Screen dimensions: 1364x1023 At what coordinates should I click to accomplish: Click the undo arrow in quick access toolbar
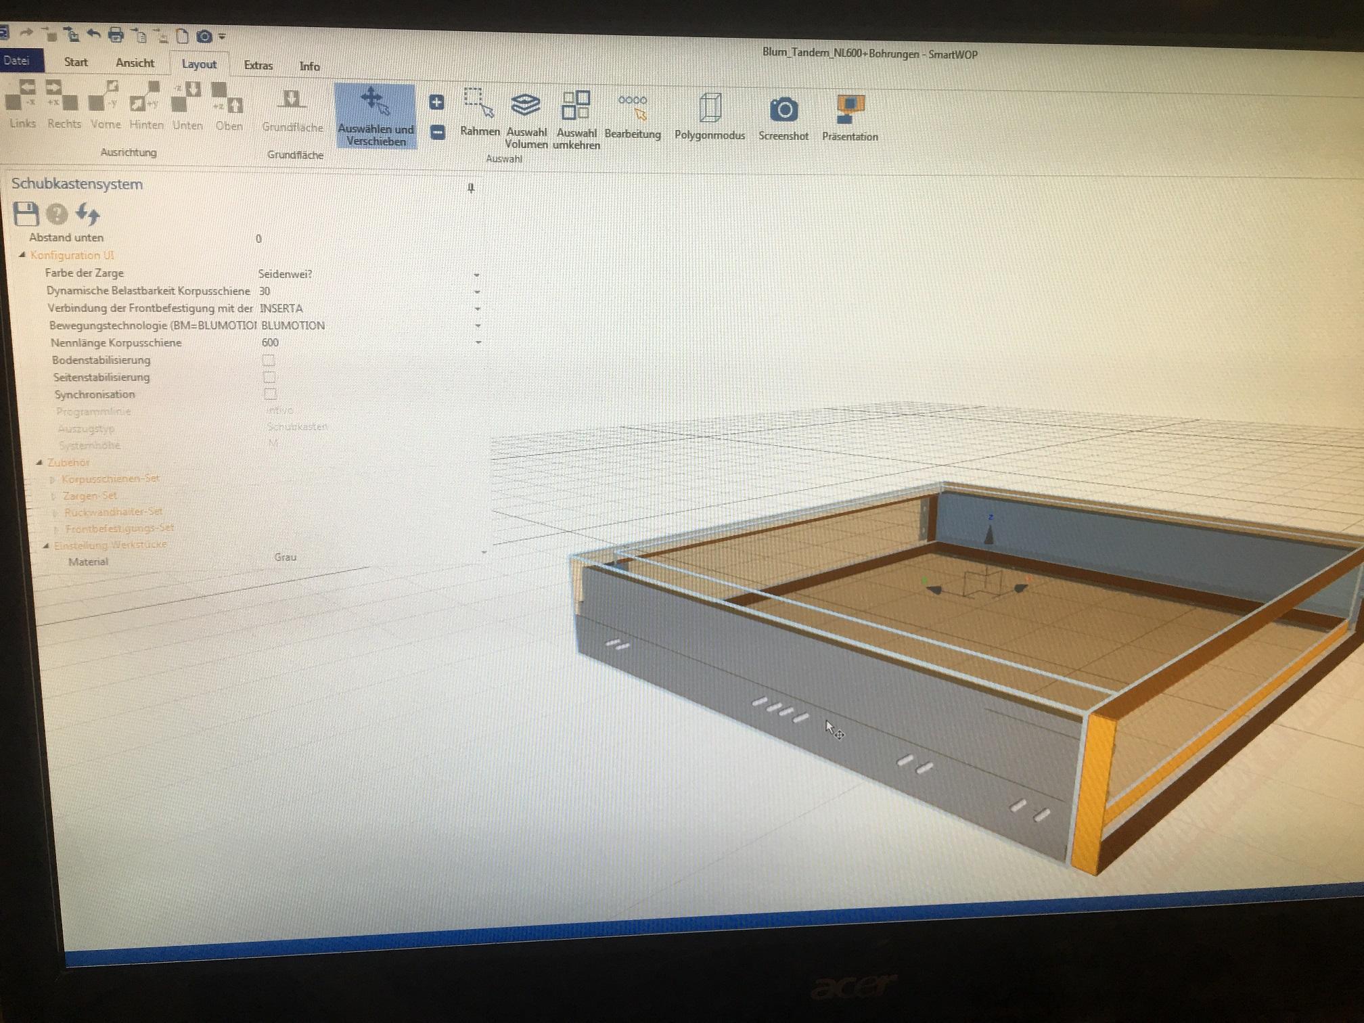[93, 33]
